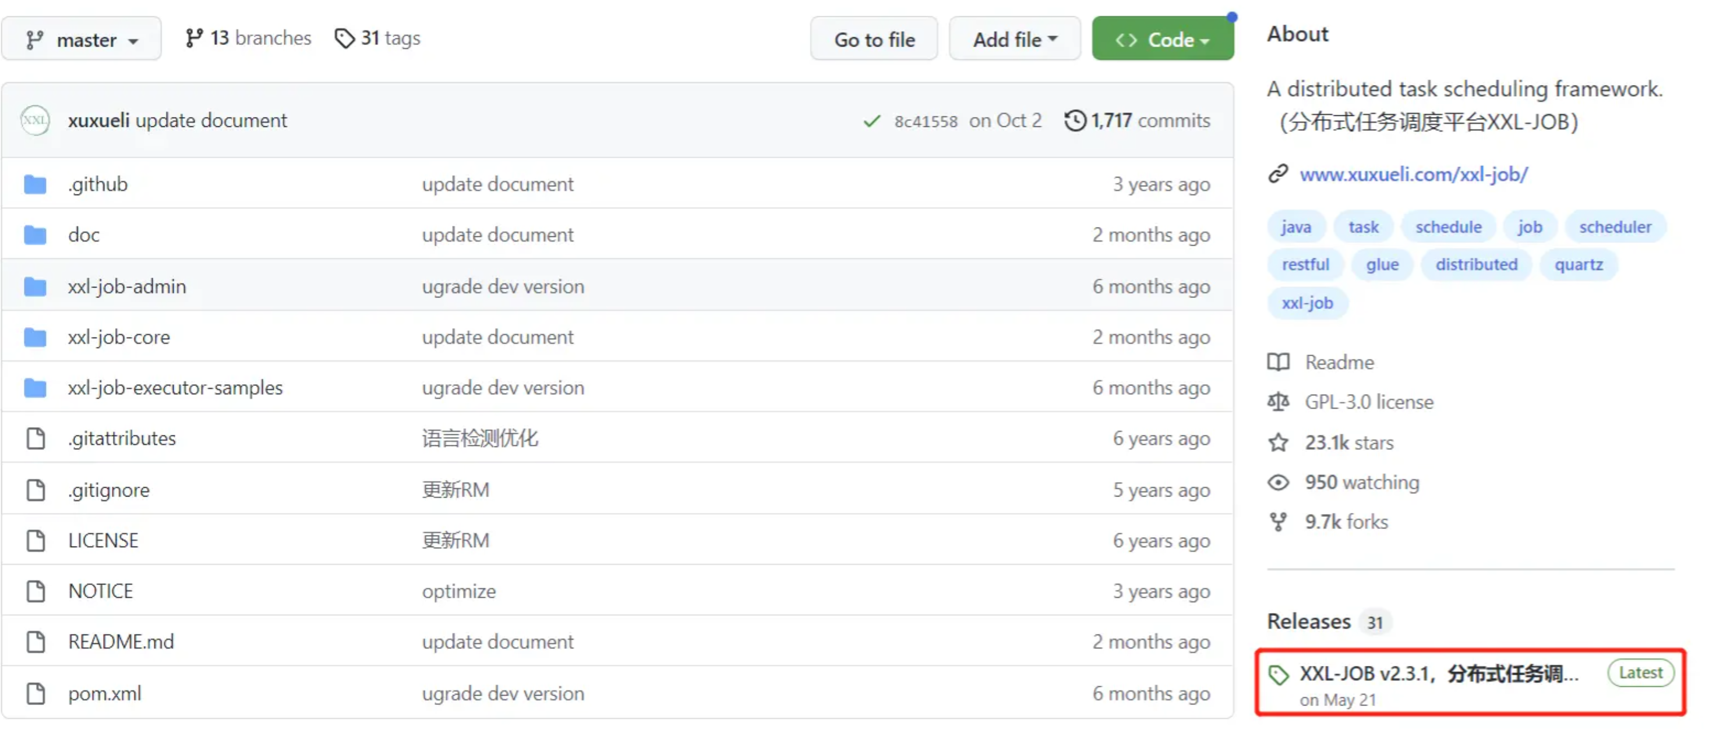Image resolution: width=1716 pixels, height=734 pixels.
Task: Select the java topic tag
Action: (1295, 227)
